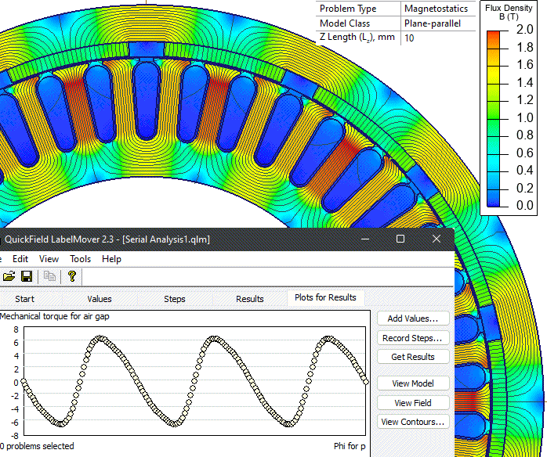
Task: Open the Edit menu
Action: click(20, 259)
